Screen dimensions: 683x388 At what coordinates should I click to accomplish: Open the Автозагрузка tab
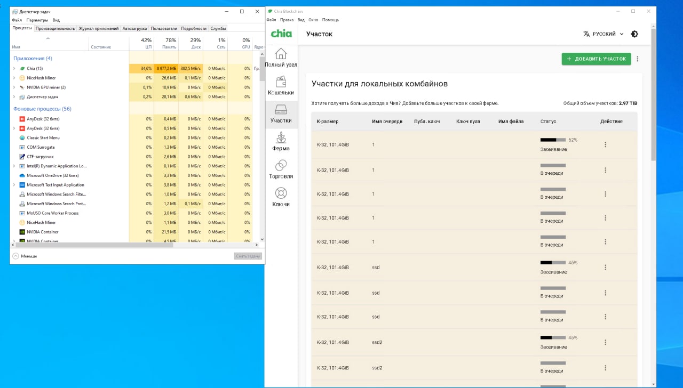pos(134,28)
